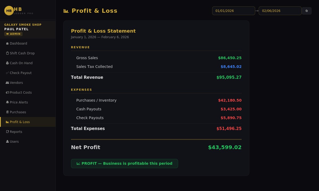Open the Reports page from the sidebar
Screen dimensions: 319x191
[16, 132]
